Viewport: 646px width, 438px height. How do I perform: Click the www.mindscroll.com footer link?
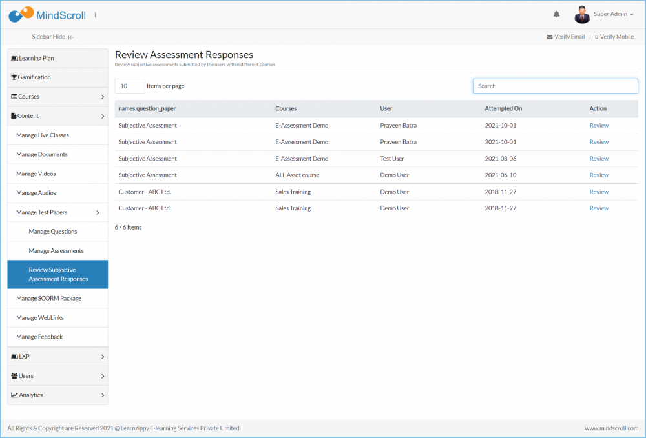[x=611, y=428]
